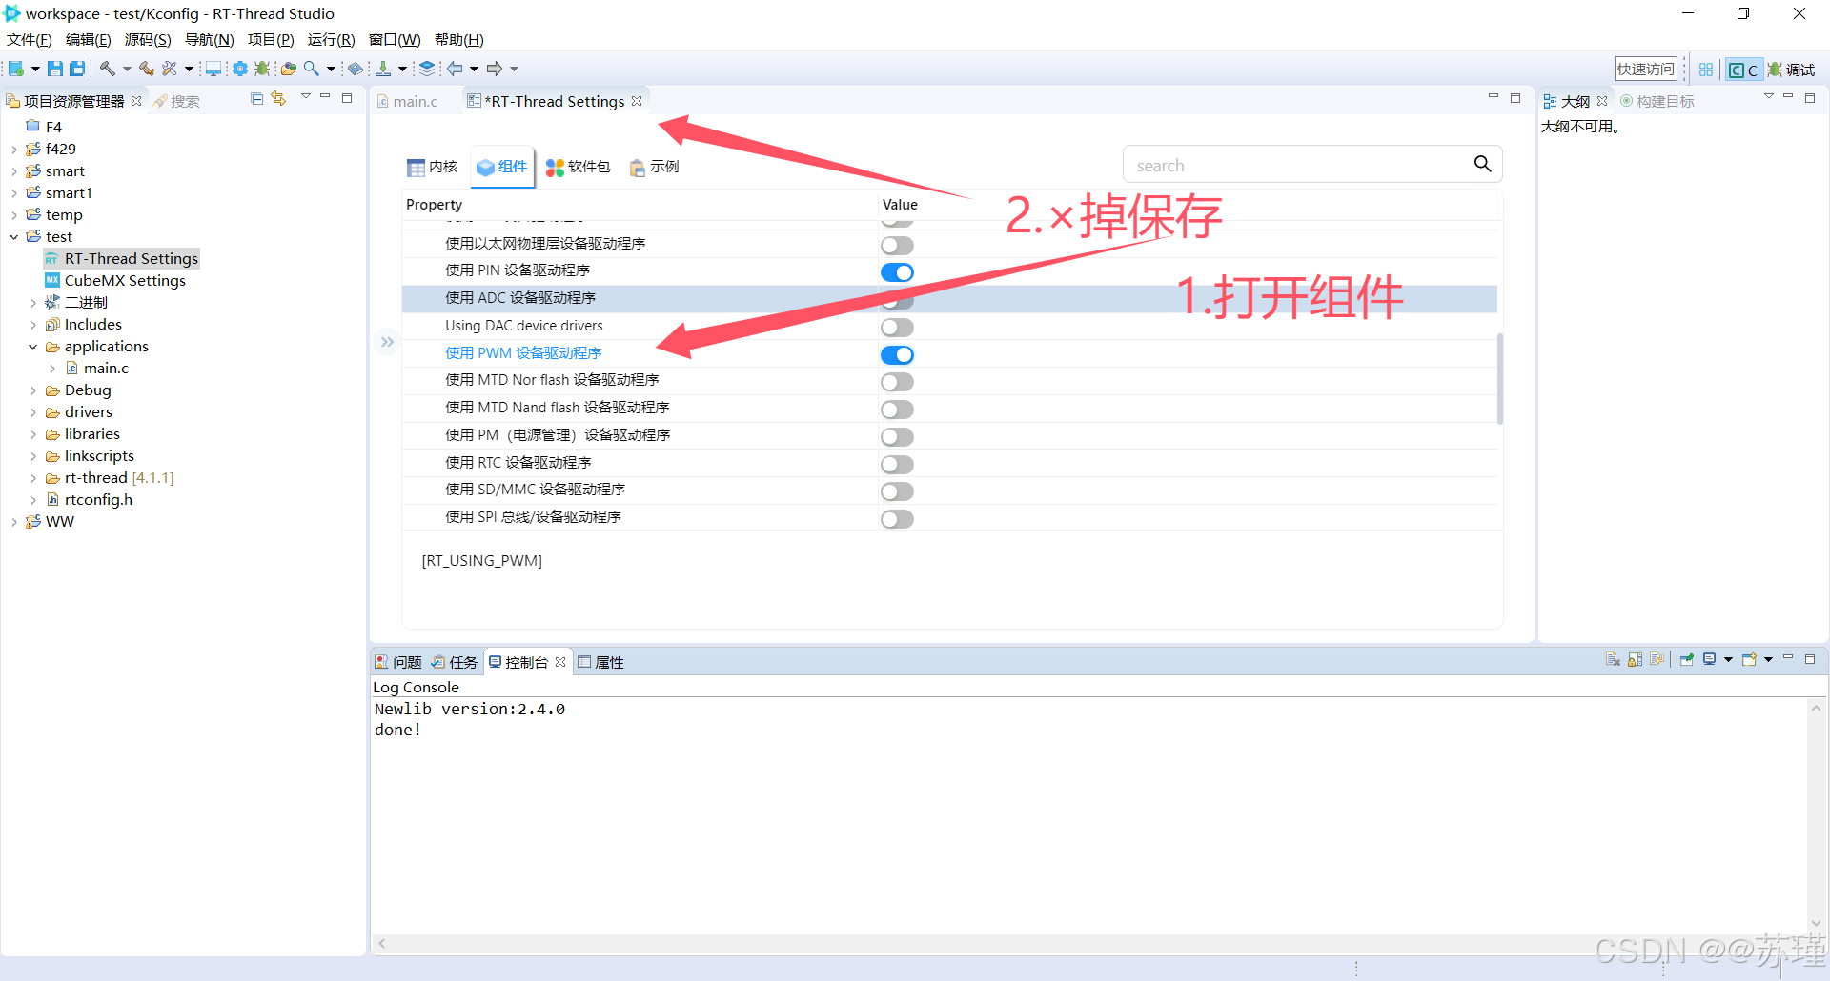Click the Open Console new window icon
The width and height of the screenshot is (1830, 981).
click(1749, 659)
